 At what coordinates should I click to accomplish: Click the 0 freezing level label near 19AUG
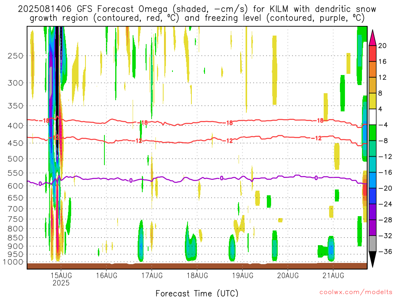click(222, 178)
